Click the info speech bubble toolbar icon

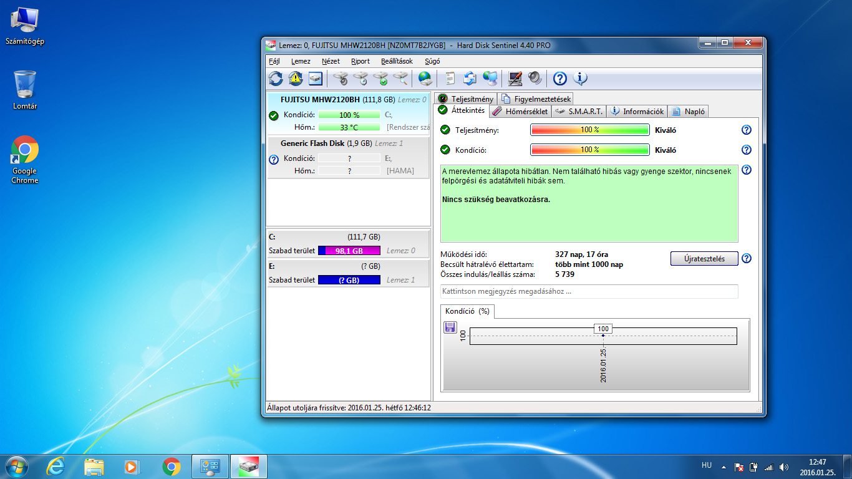[580, 79]
